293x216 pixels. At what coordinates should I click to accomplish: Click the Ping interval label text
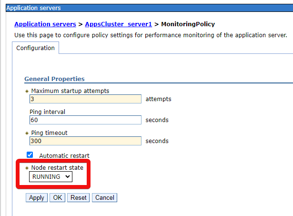[x=47, y=112]
